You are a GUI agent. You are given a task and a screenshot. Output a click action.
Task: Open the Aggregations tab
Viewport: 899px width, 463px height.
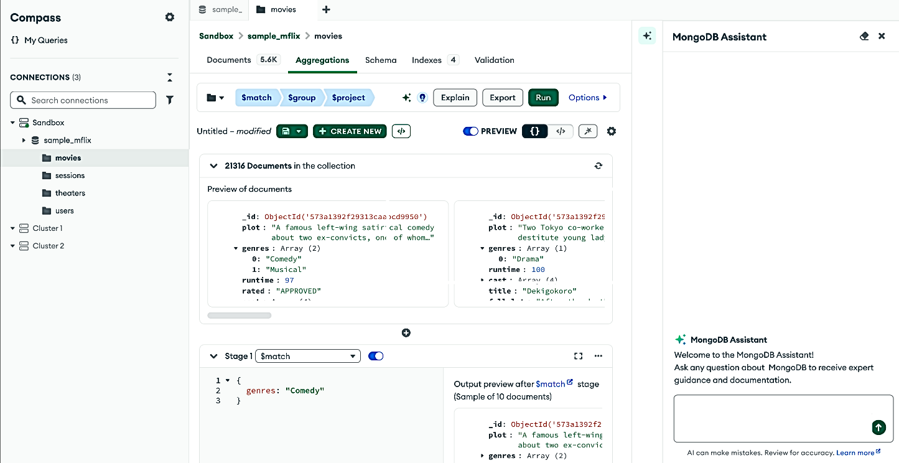point(322,60)
